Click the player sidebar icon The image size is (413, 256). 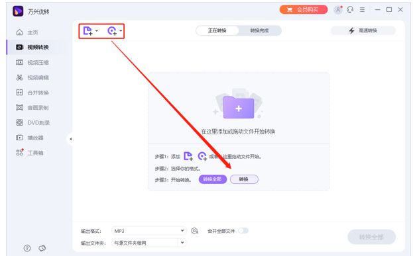pyautogui.click(x=19, y=138)
